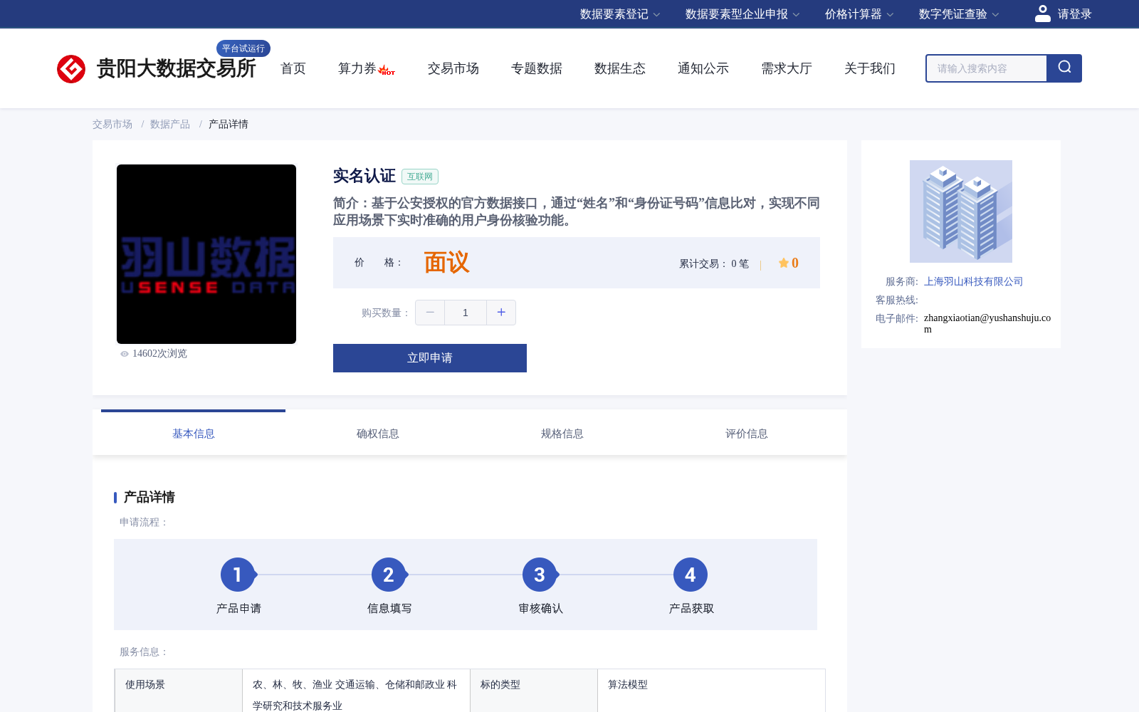Image resolution: width=1139 pixels, height=712 pixels.
Task: Click the 实名认证 product title
Action: [364, 176]
